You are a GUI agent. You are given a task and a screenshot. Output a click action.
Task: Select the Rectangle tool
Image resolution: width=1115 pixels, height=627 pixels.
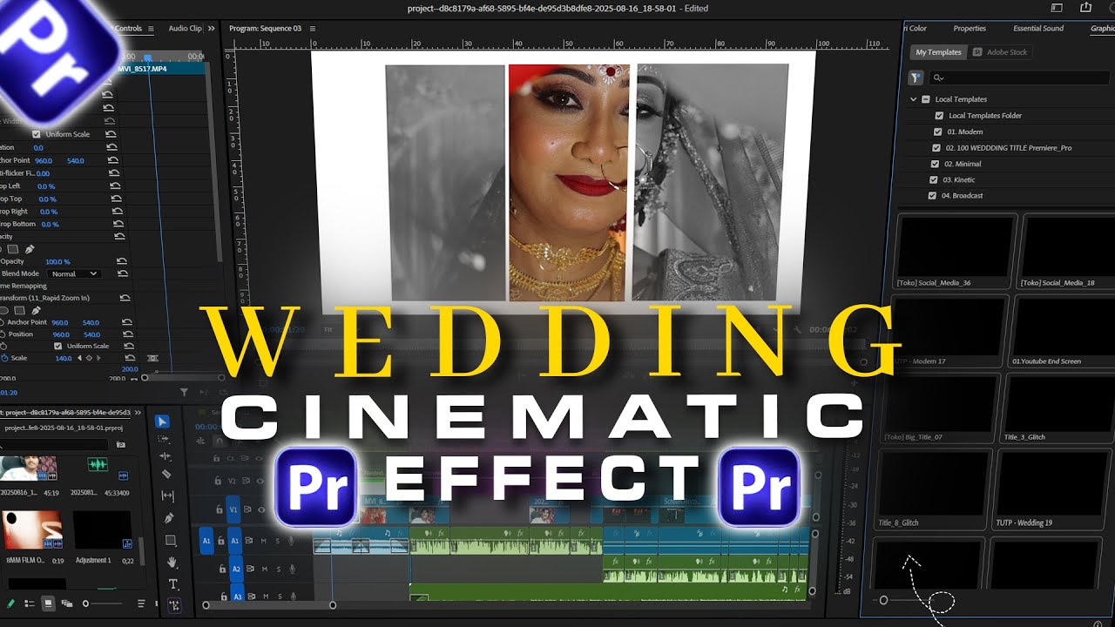click(171, 540)
